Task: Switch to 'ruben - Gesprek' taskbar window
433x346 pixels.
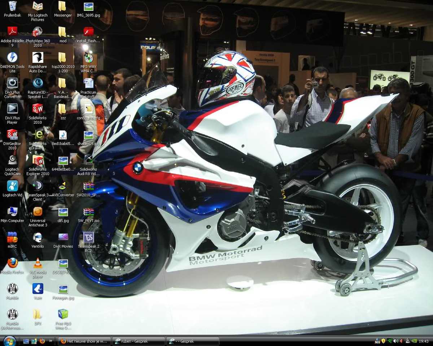Action: click(138, 341)
